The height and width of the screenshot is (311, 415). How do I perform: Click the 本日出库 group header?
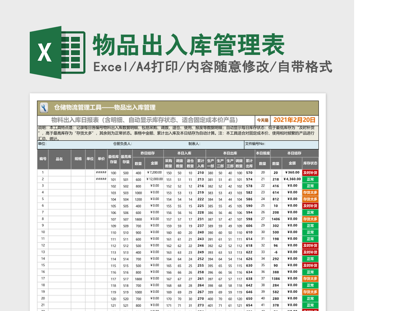(230, 153)
